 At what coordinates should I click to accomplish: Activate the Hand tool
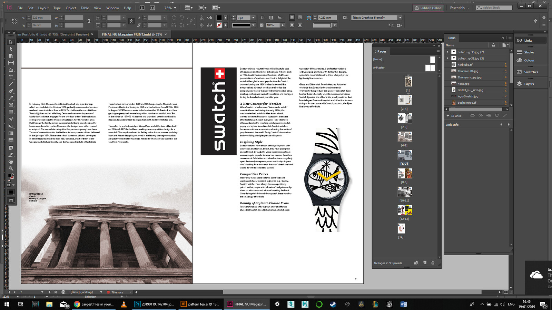tap(11, 162)
